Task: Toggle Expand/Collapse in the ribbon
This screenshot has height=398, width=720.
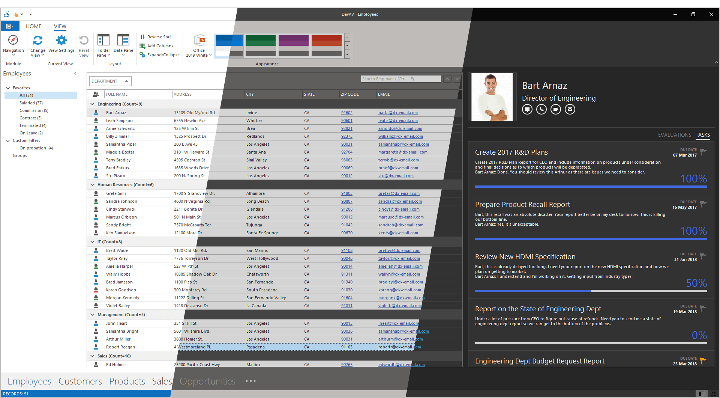Action: point(159,54)
